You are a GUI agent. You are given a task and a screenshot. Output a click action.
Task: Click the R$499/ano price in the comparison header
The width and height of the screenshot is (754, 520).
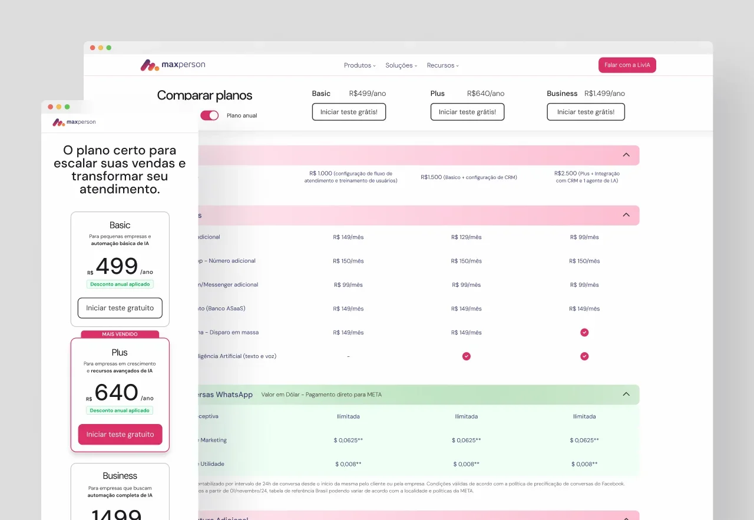tap(368, 94)
